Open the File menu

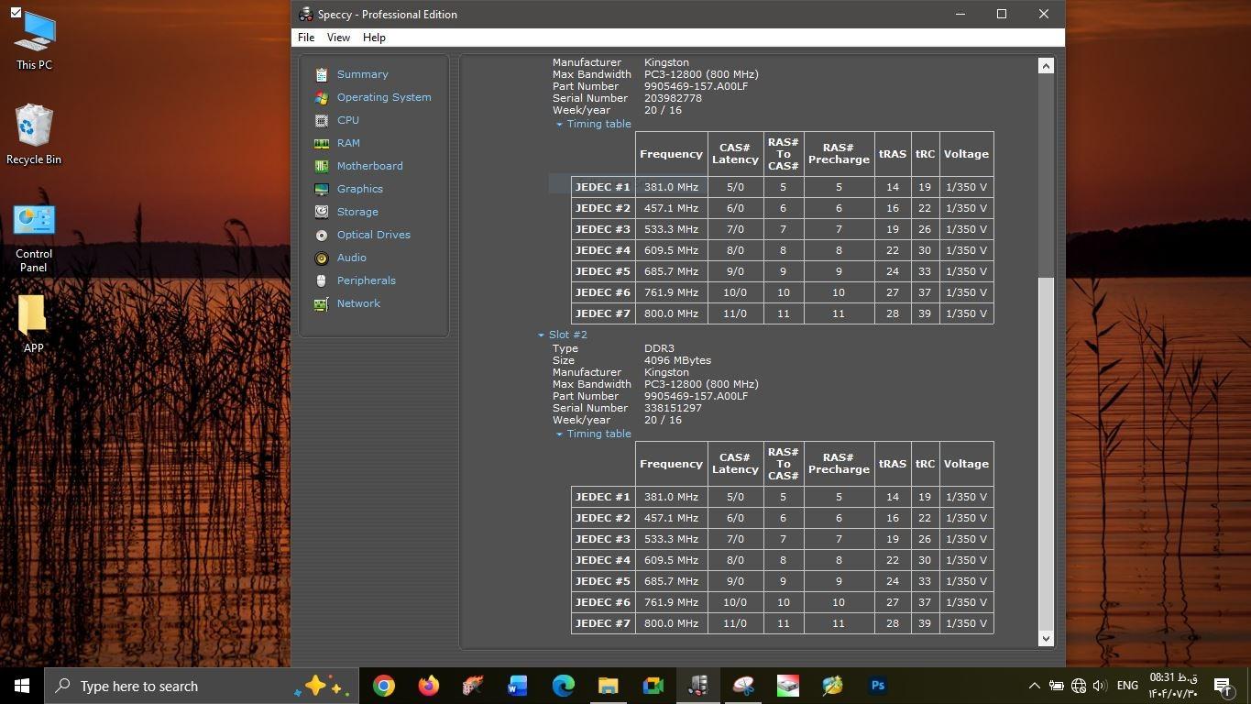tap(306, 38)
